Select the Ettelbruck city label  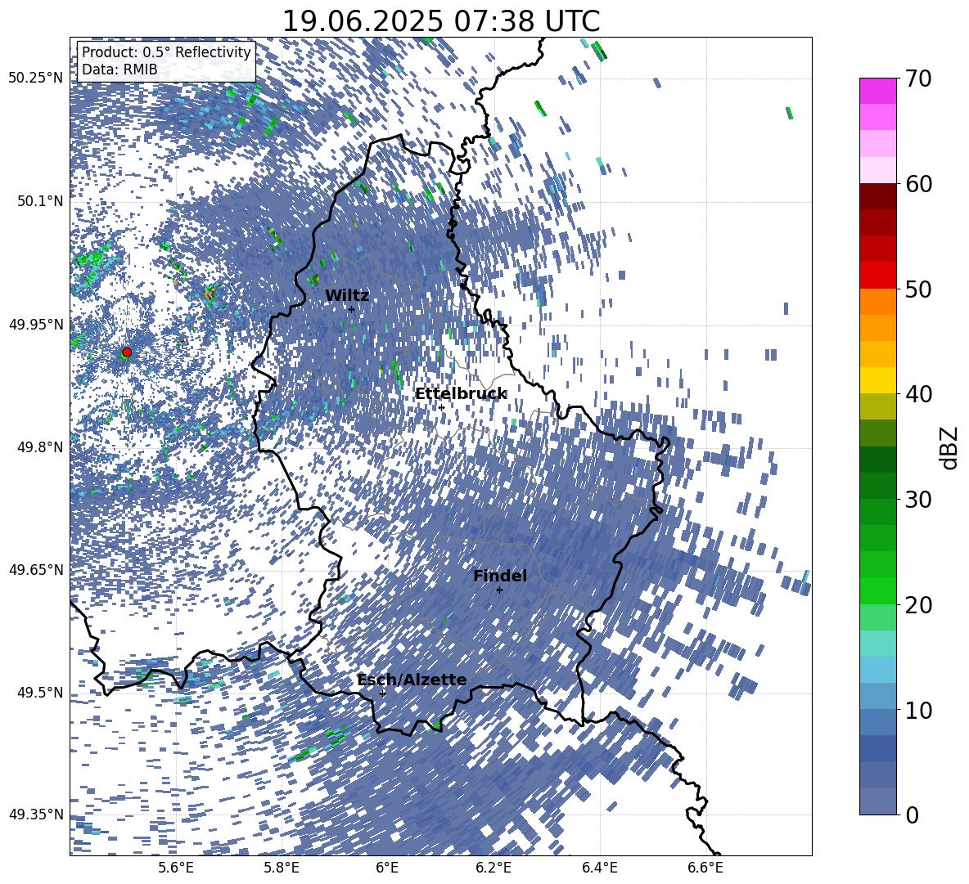[461, 394]
